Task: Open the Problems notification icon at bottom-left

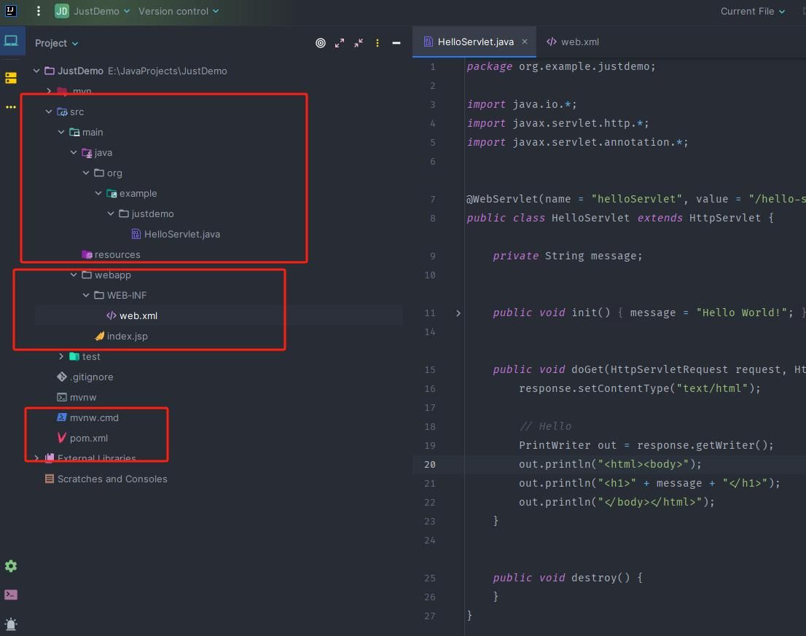Action: tap(11, 624)
